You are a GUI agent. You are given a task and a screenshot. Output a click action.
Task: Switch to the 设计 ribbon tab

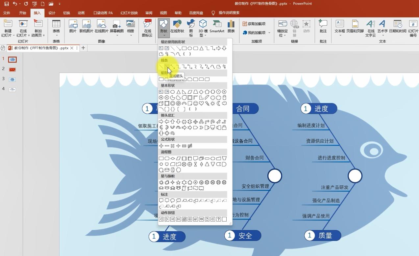coord(51,13)
